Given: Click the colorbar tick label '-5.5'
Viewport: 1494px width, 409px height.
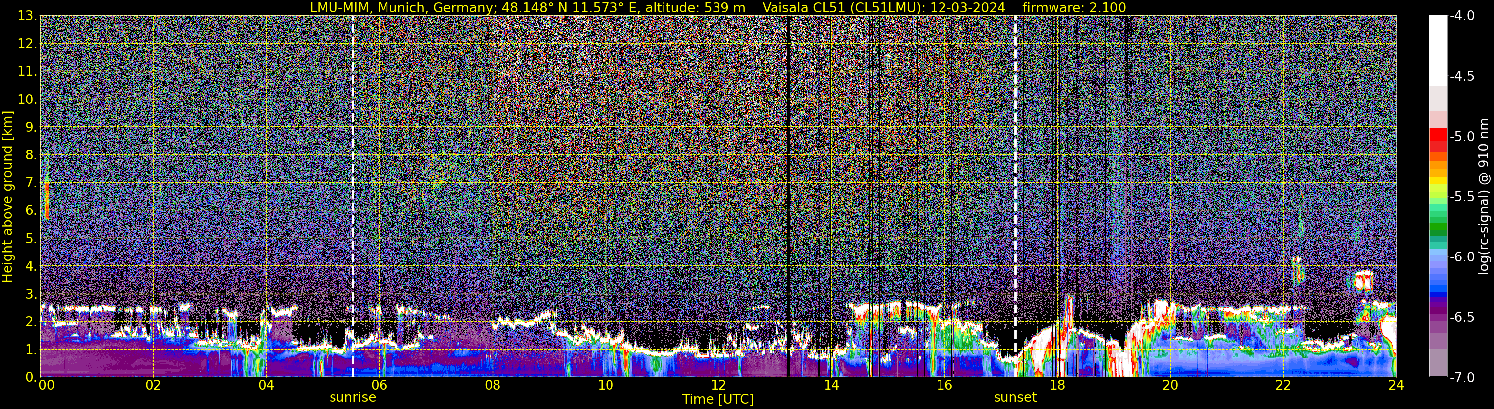Looking at the screenshot, I should (1462, 197).
